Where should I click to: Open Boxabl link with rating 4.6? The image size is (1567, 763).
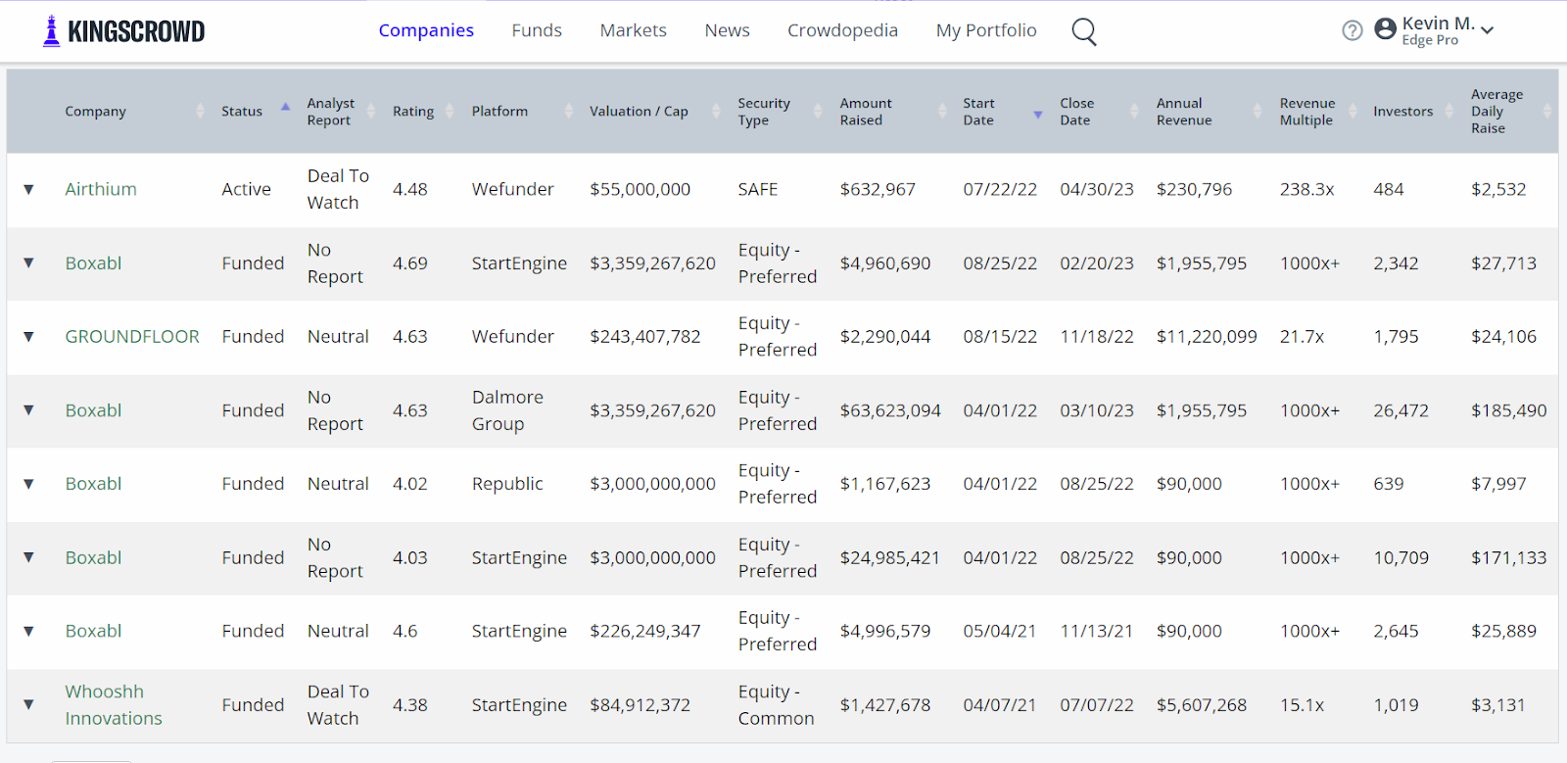[x=93, y=631]
